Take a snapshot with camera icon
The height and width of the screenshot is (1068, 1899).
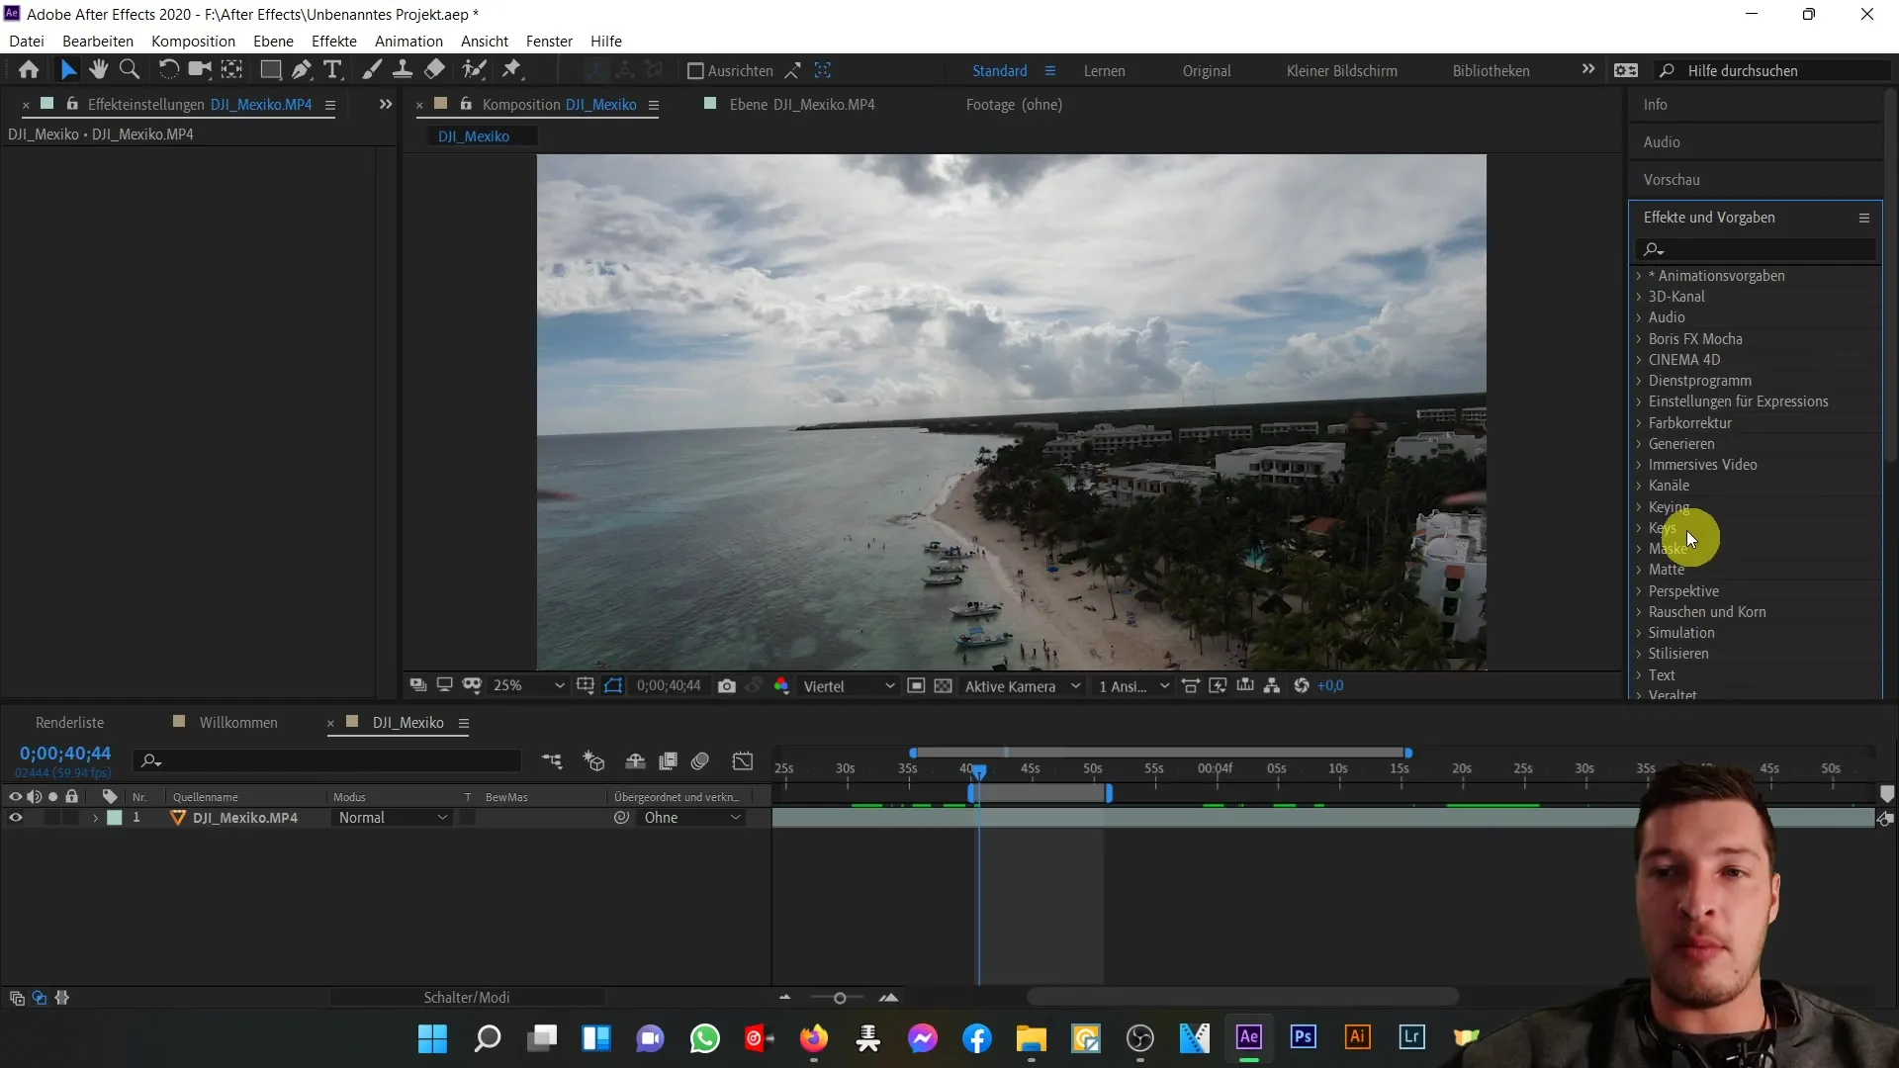pyautogui.click(x=727, y=686)
